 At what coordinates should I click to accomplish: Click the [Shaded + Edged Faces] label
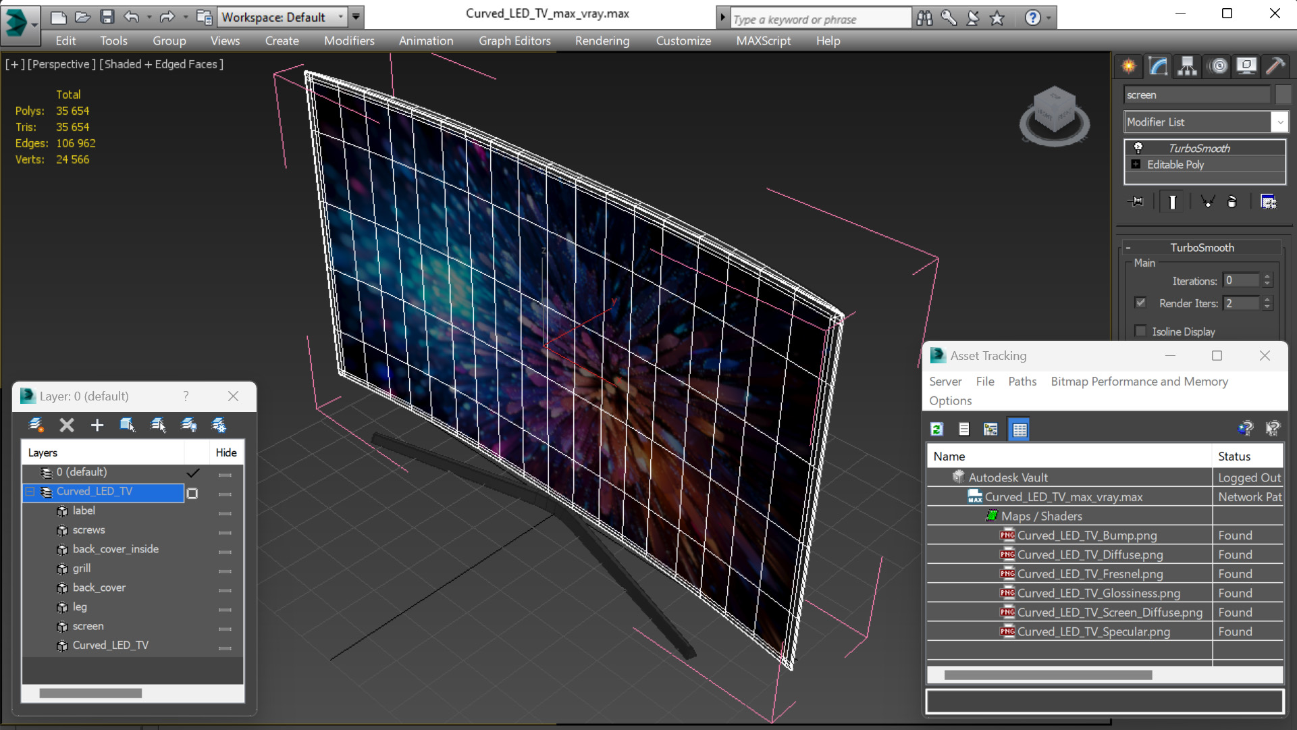click(x=161, y=64)
